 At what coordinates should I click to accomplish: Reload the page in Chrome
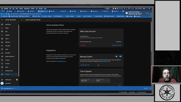click(6, 14)
